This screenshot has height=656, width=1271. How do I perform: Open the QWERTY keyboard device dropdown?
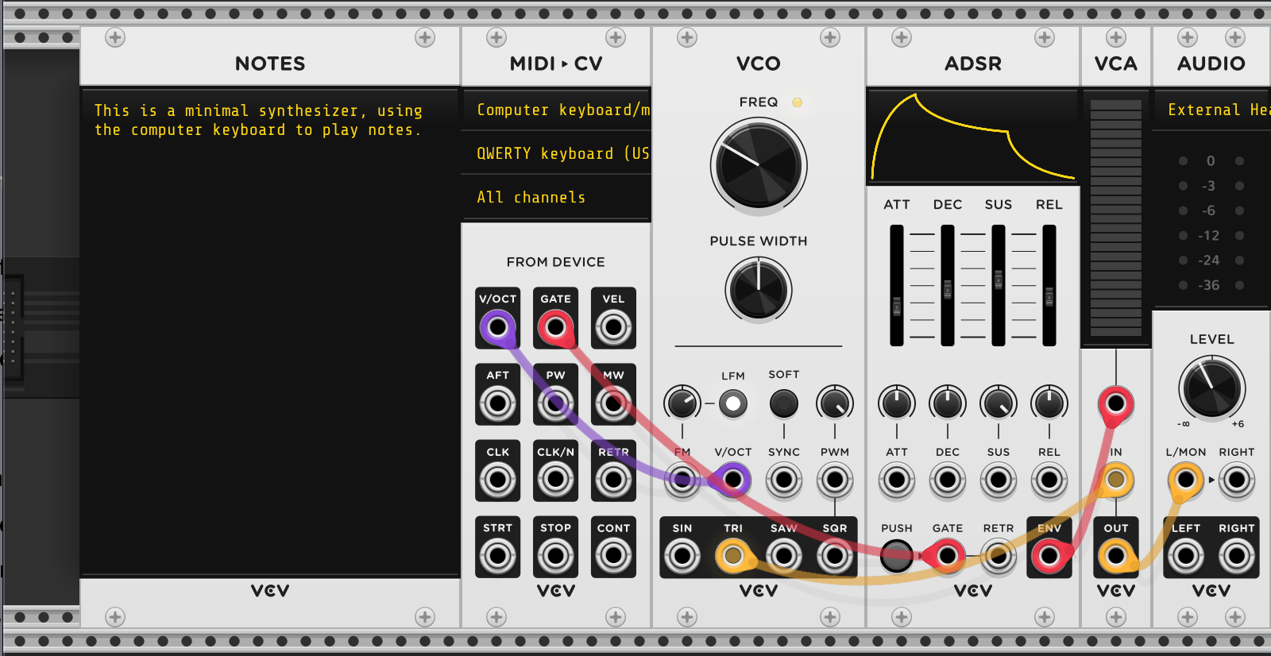click(556, 154)
